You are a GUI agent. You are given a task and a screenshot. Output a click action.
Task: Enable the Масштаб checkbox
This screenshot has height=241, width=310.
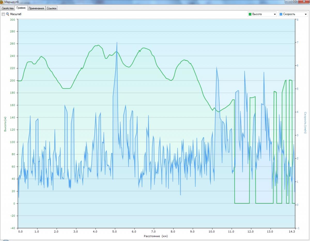[3, 14]
